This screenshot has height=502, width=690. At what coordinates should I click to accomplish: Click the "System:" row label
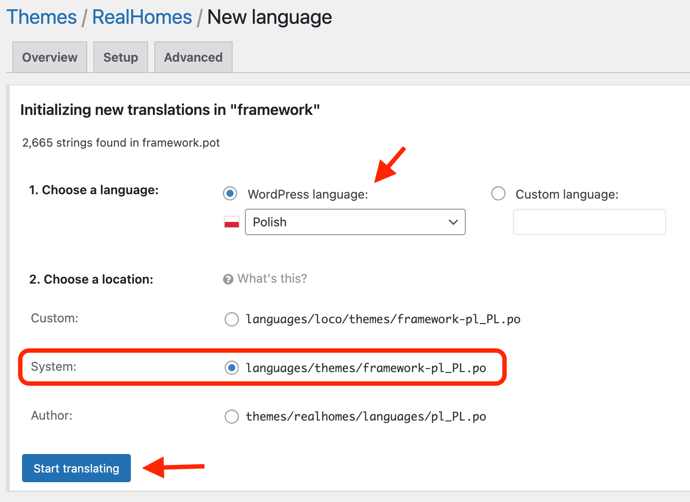pos(54,367)
